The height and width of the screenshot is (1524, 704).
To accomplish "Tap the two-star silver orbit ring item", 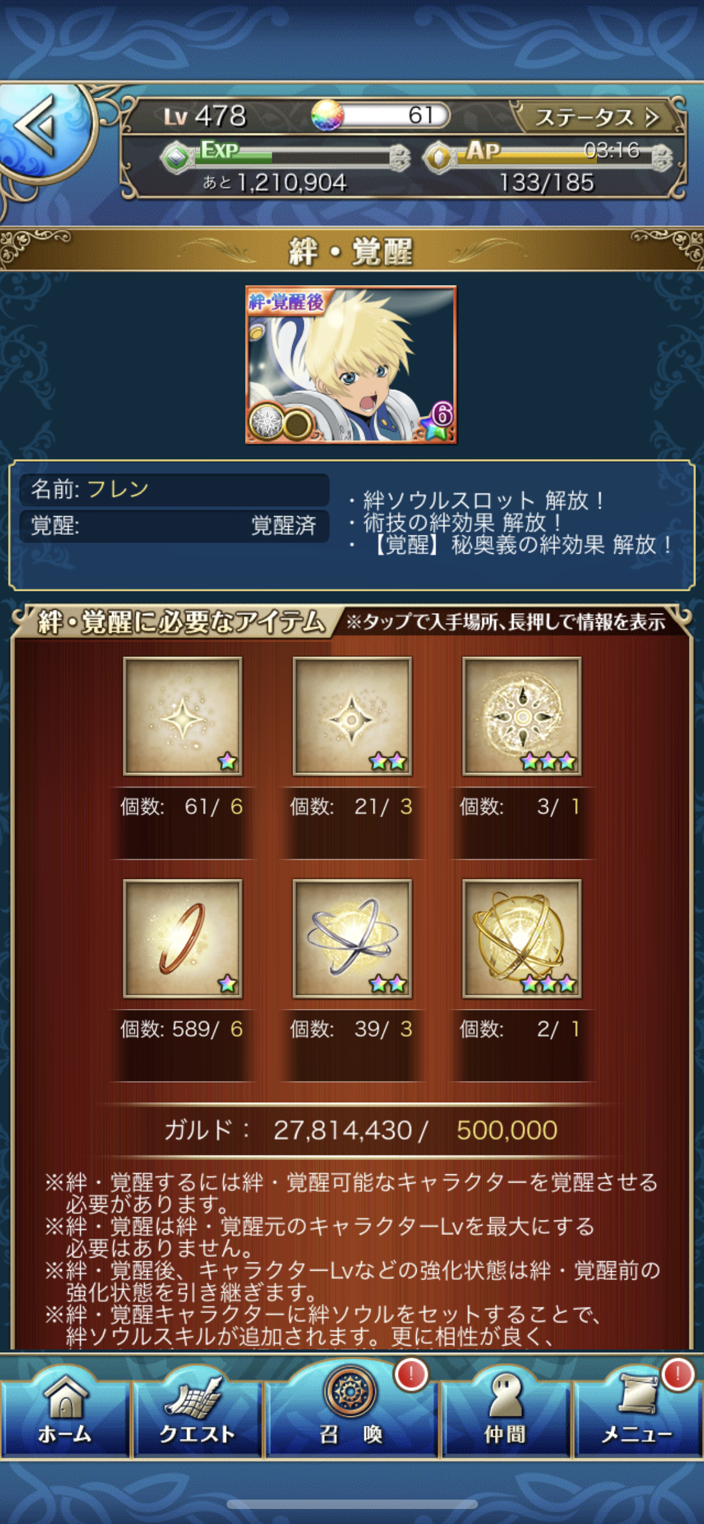I will pyautogui.click(x=352, y=939).
